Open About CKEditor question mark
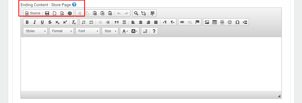This screenshot has width=302, height=103. pyautogui.click(x=154, y=31)
